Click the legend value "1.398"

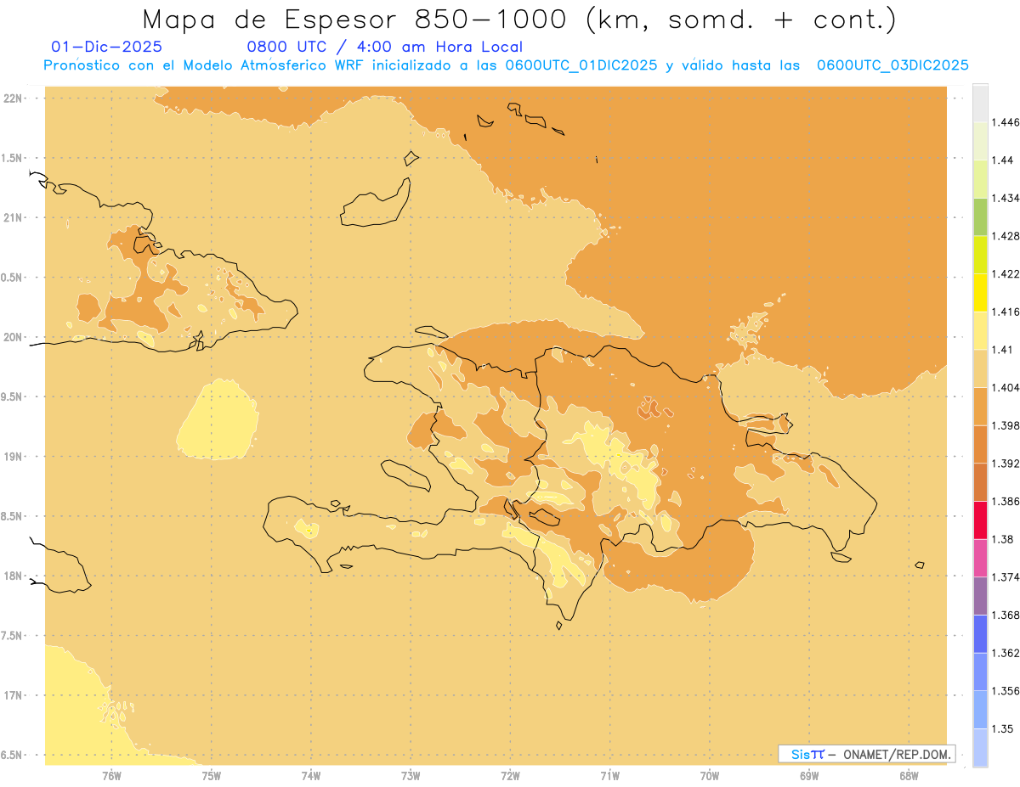pos(1006,425)
